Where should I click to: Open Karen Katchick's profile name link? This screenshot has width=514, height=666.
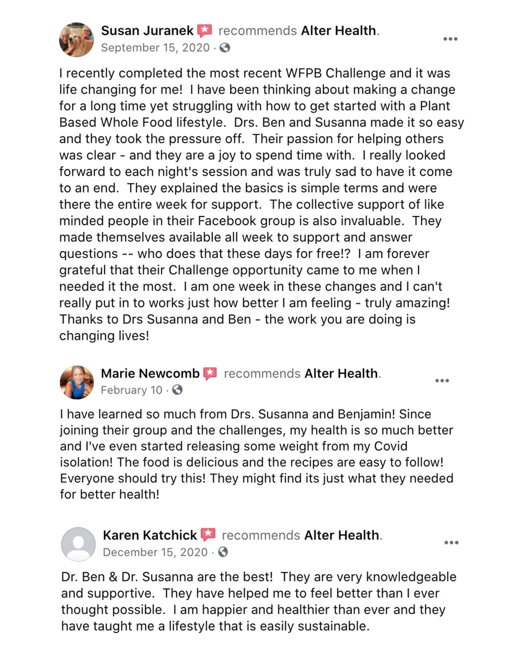(x=150, y=535)
